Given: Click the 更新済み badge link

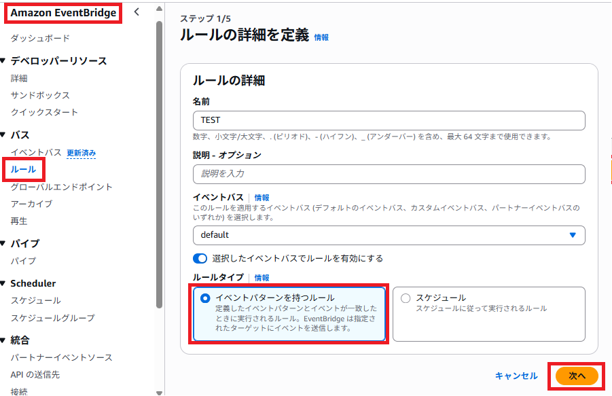Looking at the screenshot, I should tap(82, 153).
